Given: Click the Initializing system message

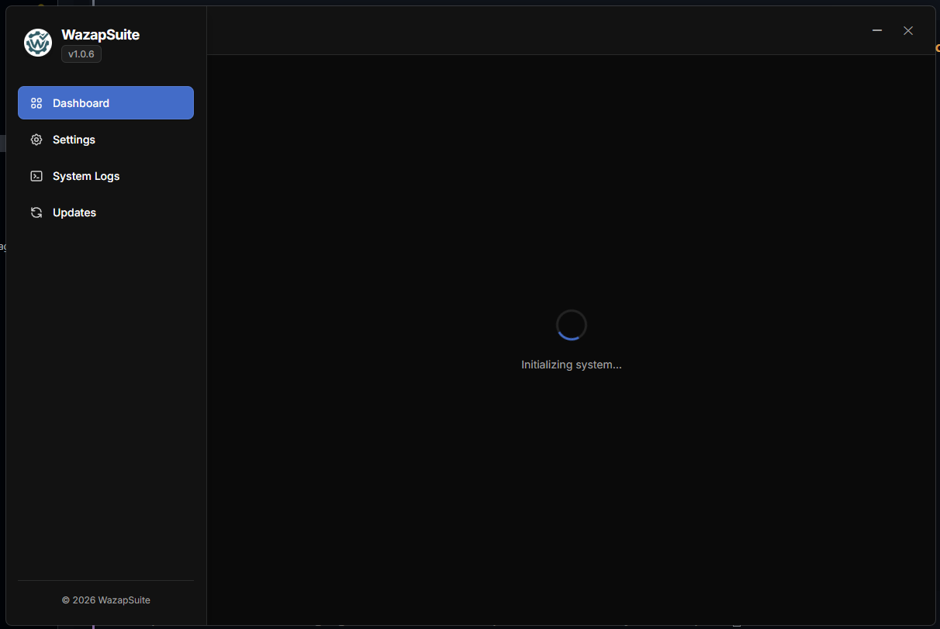Looking at the screenshot, I should tap(572, 365).
